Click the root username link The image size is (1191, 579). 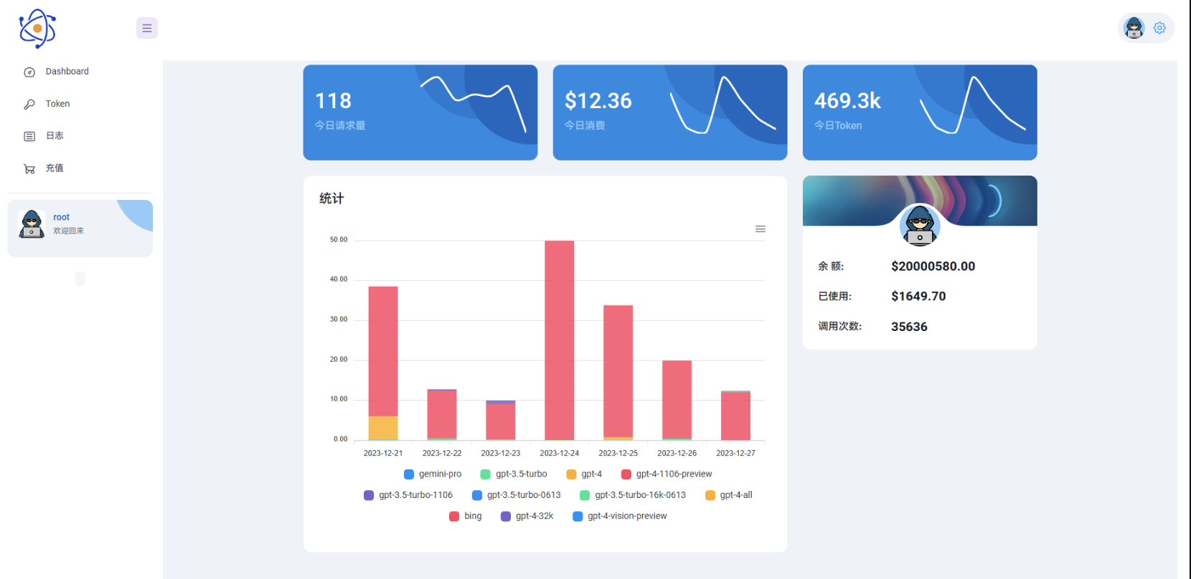[x=61, y=217]
